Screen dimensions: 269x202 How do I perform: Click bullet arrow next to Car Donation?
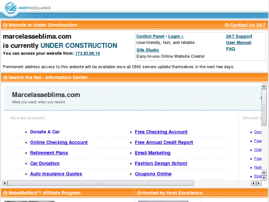tap(26, 164)
